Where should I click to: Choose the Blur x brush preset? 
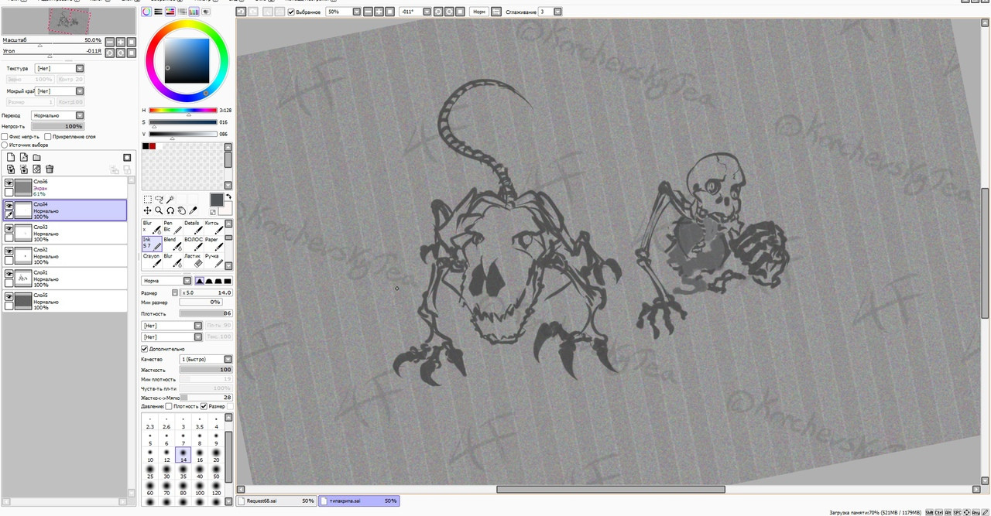coord(152,227)
